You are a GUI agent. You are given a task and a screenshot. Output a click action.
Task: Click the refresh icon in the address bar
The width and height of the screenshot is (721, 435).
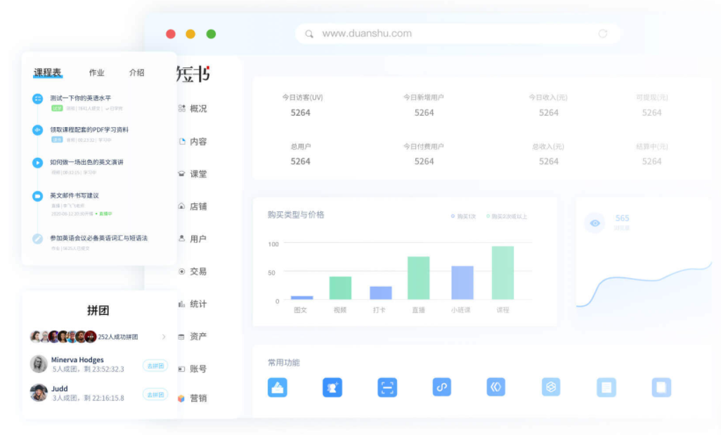coord(602,34)
